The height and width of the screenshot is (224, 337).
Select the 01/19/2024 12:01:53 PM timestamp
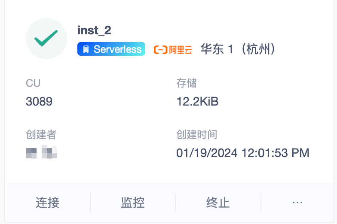pyautogui.click(x=243, y=153)
